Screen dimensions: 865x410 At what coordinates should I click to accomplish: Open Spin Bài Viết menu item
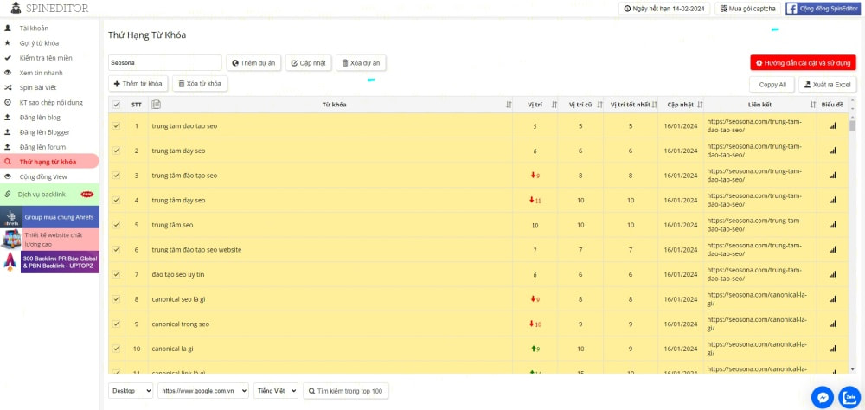[x=37, y=87]
